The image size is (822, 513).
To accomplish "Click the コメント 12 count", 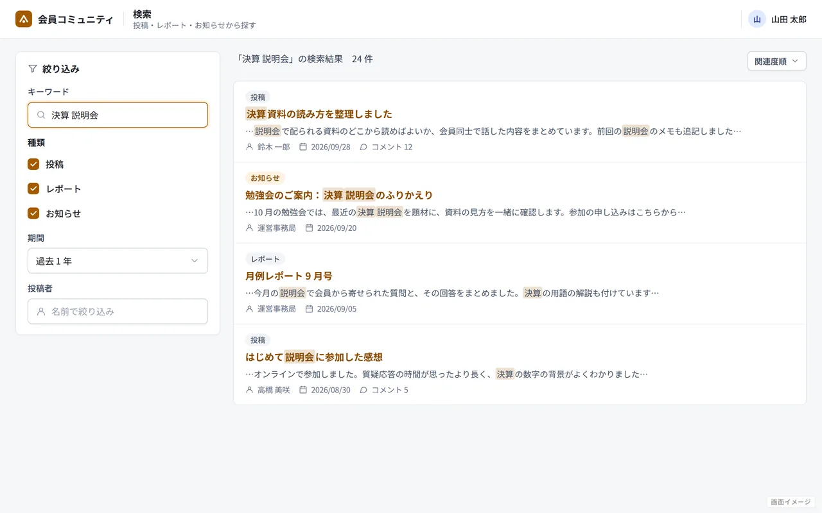I will point(392,147).
